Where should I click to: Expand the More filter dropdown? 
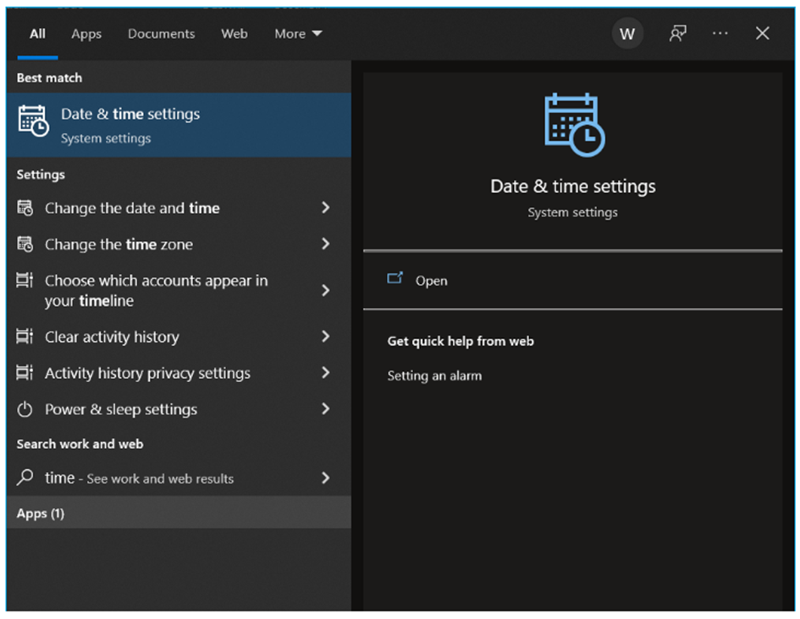[x=298, y=34]
